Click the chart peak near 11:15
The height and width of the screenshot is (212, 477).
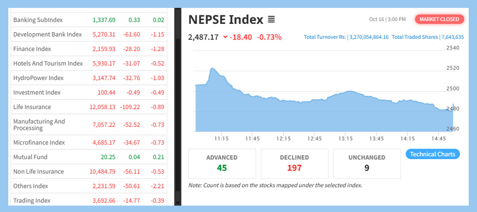pyautogui.click(x=213, y=69)
